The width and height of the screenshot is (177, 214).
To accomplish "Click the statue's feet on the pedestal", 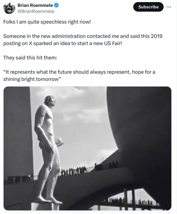I will (x=49, y=200).
